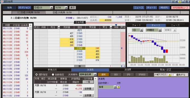Click the 立会気配 tab label
190x98 pixels.
[x=80, y=22]
